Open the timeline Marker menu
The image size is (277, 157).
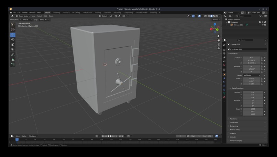[x=24, y=136]
